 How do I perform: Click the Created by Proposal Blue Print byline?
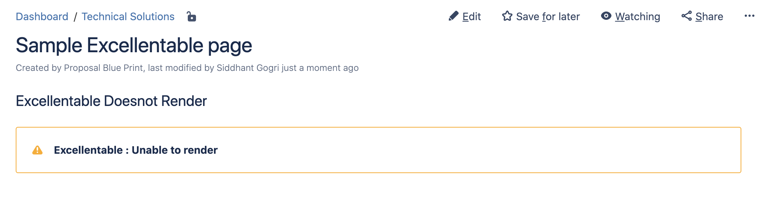click(80, 68)
